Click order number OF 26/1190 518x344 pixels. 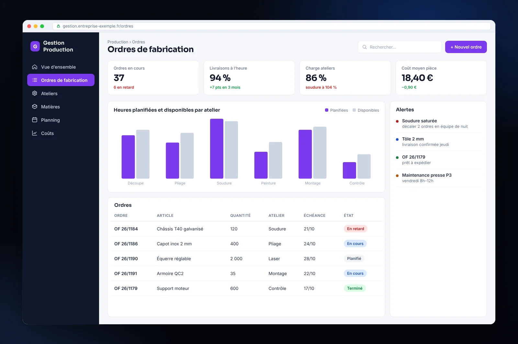coord(126,259)
